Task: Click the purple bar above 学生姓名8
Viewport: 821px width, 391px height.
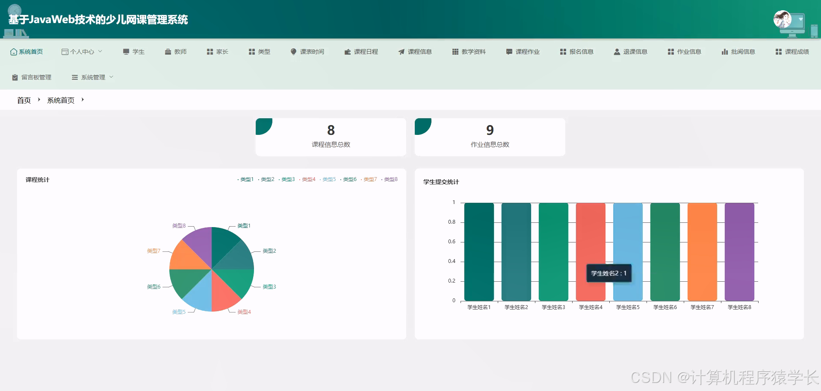Action: (x=739, y=252)
